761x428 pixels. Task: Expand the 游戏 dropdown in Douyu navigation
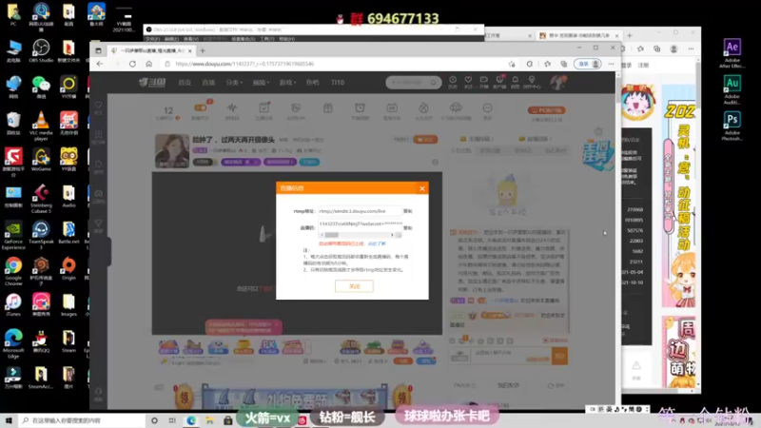coord(287,83)
